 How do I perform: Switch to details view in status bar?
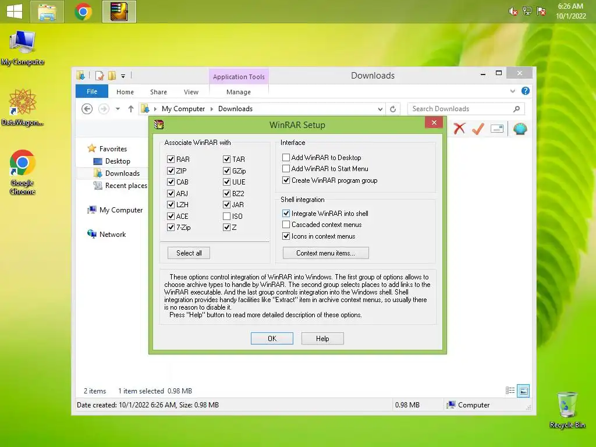coord(510,391)
